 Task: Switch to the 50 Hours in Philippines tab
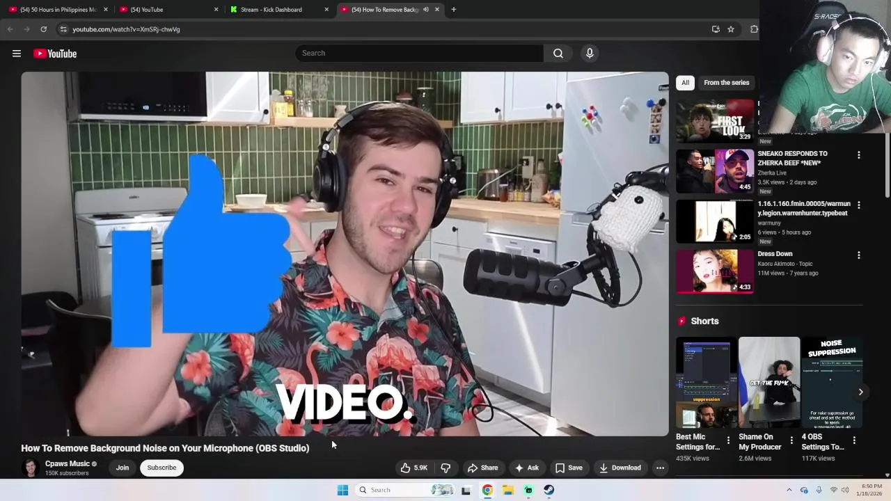(x=58, y=10)
